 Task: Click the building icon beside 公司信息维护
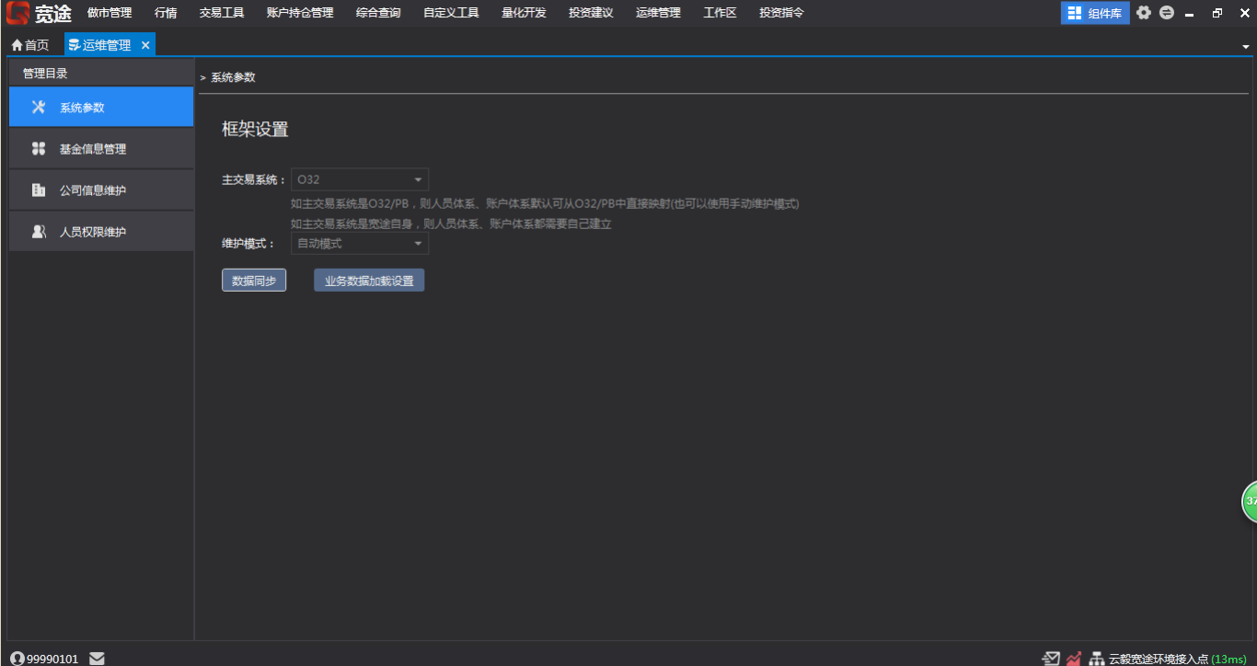pyautogui.click(x=38, y=189)
